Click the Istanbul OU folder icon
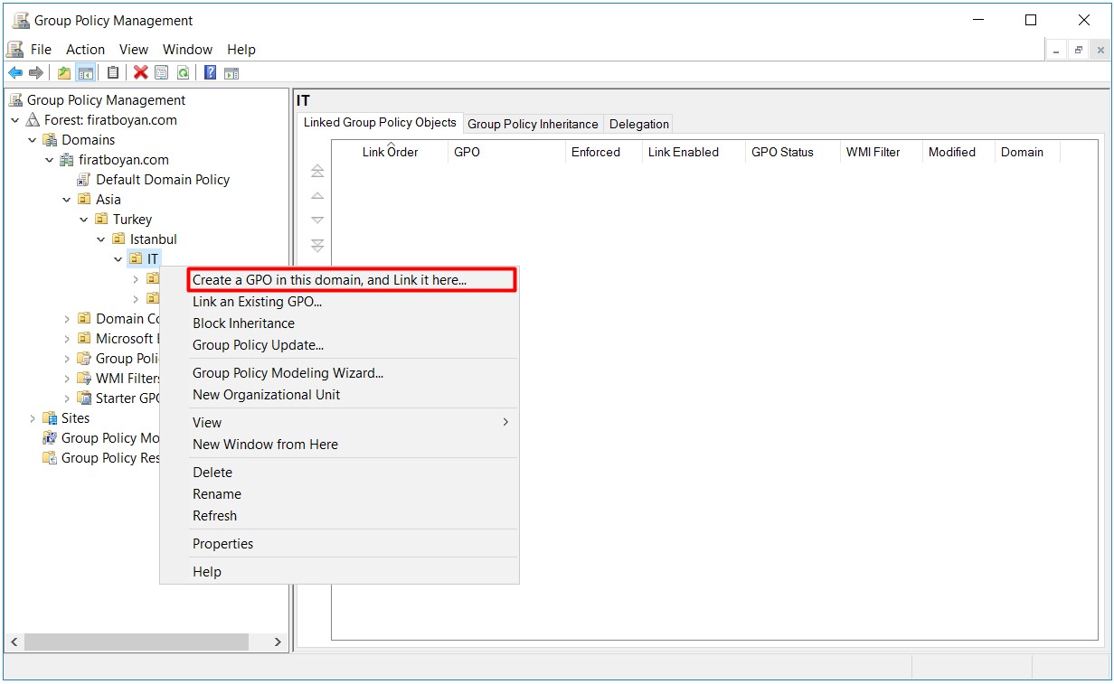The height and width of the screenshot is (684, 1114). tap(119, 239)
